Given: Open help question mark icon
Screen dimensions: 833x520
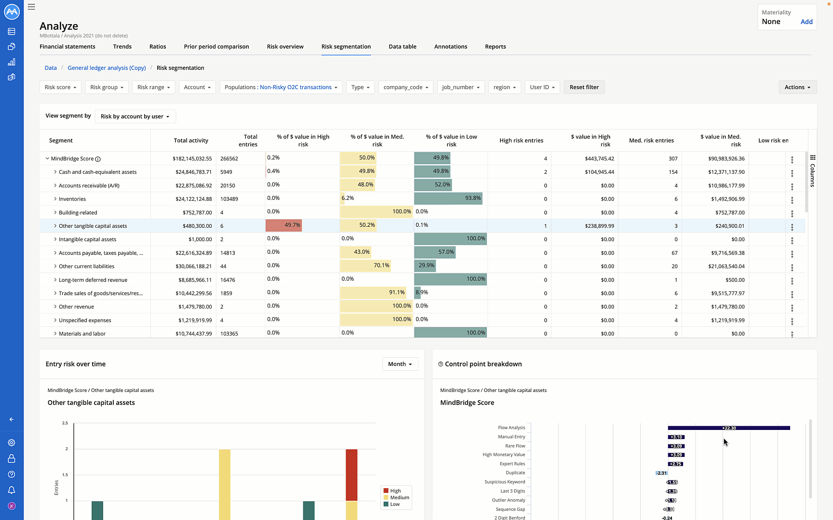Looking at the screenshot, I should pyautogui.click(x=12, y=474).
